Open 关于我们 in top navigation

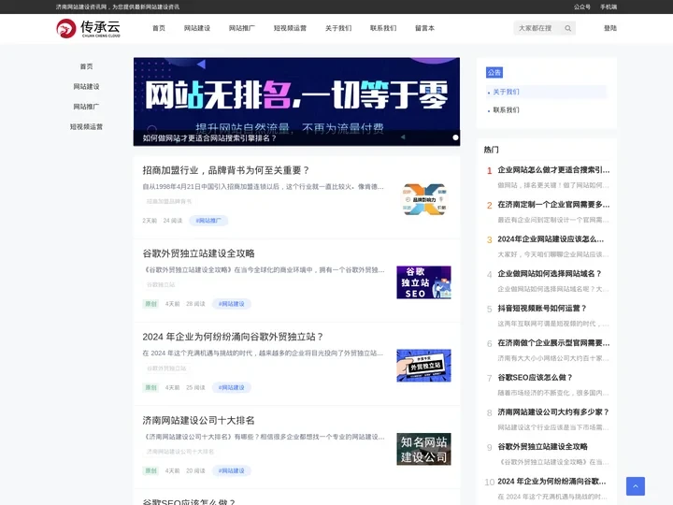[x=338, y=28]
